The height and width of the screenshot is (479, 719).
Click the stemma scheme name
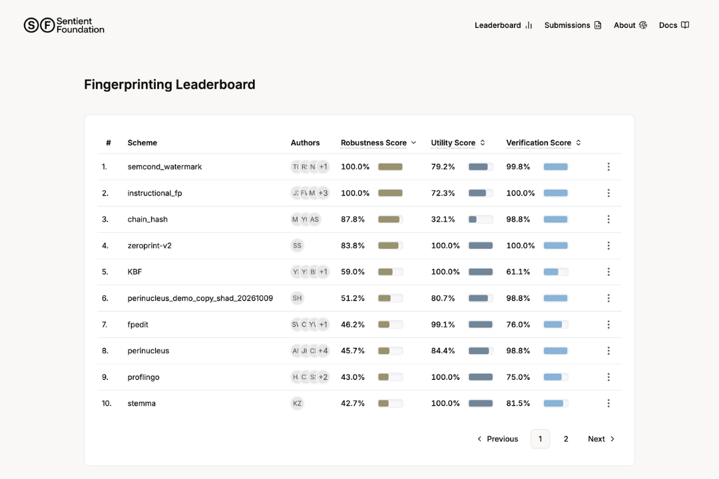pos(142,403)
